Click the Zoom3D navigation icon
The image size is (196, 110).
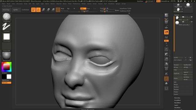166,59
